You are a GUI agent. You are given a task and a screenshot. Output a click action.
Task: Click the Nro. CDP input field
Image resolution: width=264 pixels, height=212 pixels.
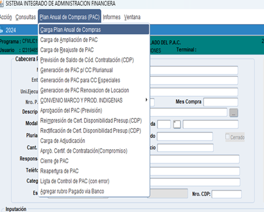tap(227, 194)
